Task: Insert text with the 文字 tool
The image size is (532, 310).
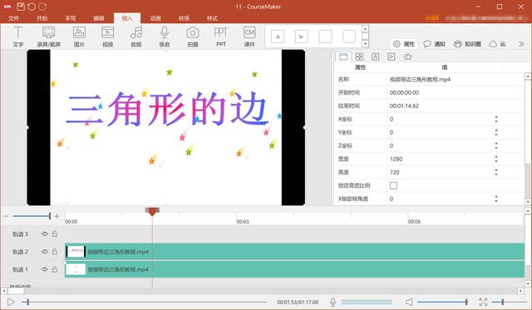Action: [18, 37]
